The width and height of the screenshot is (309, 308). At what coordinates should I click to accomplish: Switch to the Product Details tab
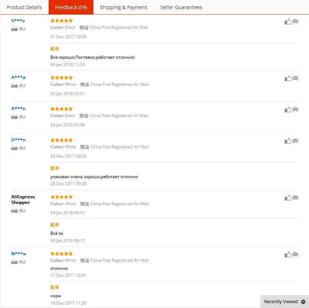tap(24, 7)
